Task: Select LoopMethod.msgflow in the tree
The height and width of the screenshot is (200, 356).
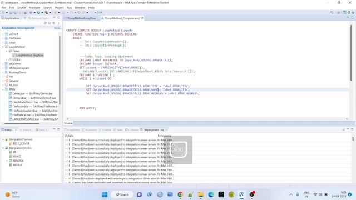Action: click(x=28, y=56)
